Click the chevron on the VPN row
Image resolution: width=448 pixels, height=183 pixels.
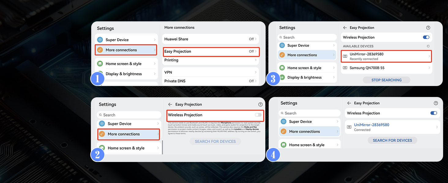[256, 72]
